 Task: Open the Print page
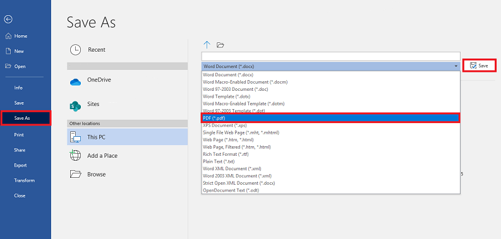click(19, 135)
